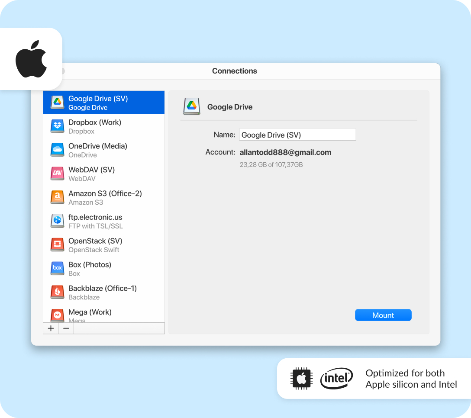Click the OneDrive cloud icon
The image size is (471, 418).
pos(58,150)
